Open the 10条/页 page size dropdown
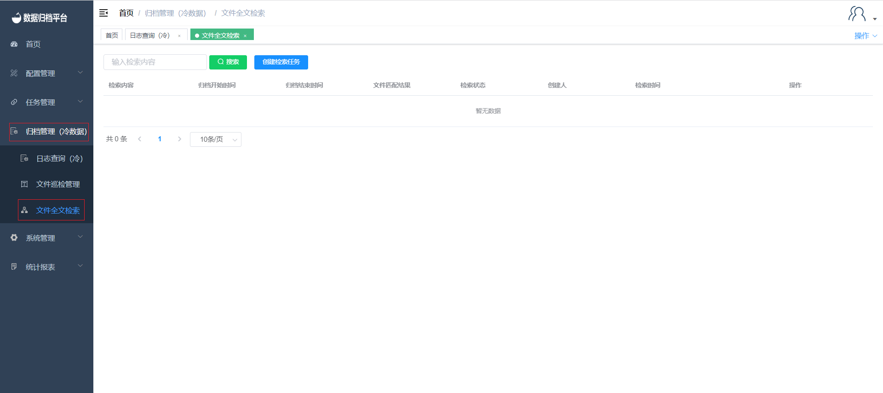Viewport: 883px width, 393px height. coord(216,139)
